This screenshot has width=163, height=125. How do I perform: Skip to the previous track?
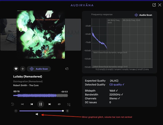(x=32, y=104)
